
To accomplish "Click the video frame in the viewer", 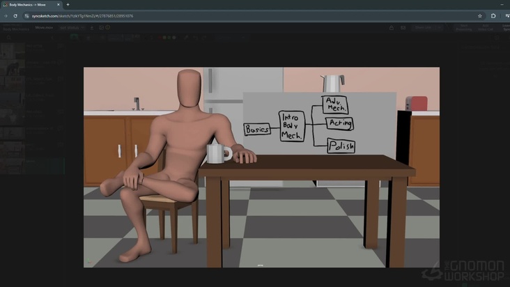I will pyautogui.click(x=261, y=167).
